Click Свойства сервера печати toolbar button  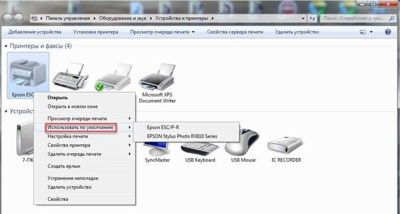pyautogui.click(x=235, y=32)
